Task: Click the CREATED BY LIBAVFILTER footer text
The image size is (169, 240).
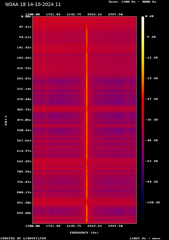Action: click(x=23, y=238)
